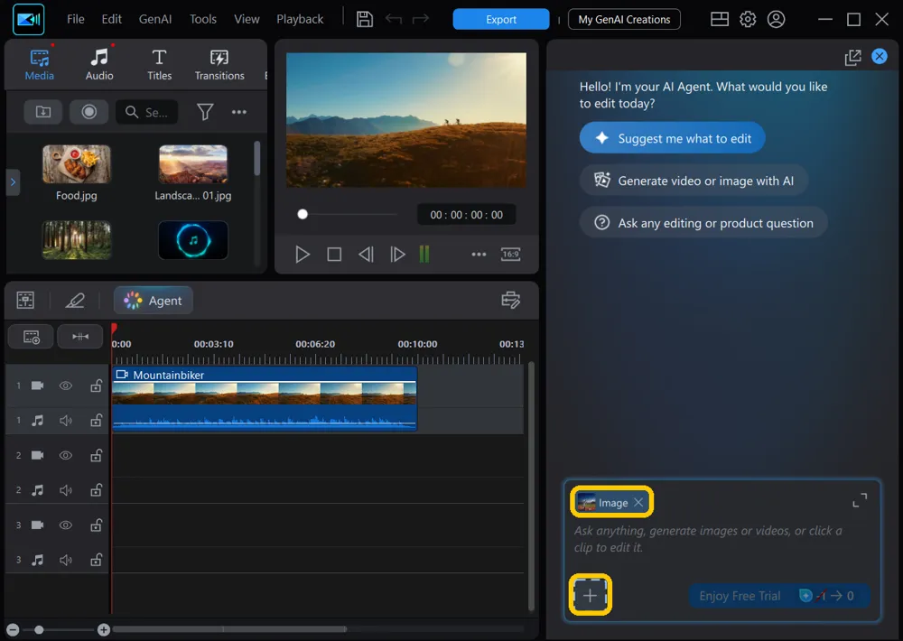
Task: Click the preview seek slider handle
Action: [303, 214]
